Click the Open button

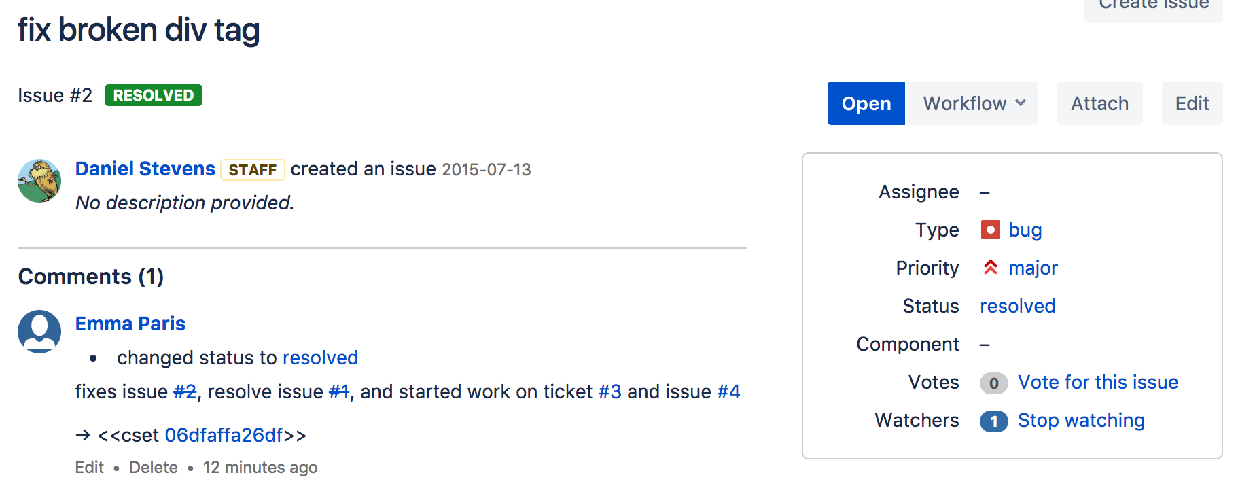(x=866, y=103)
